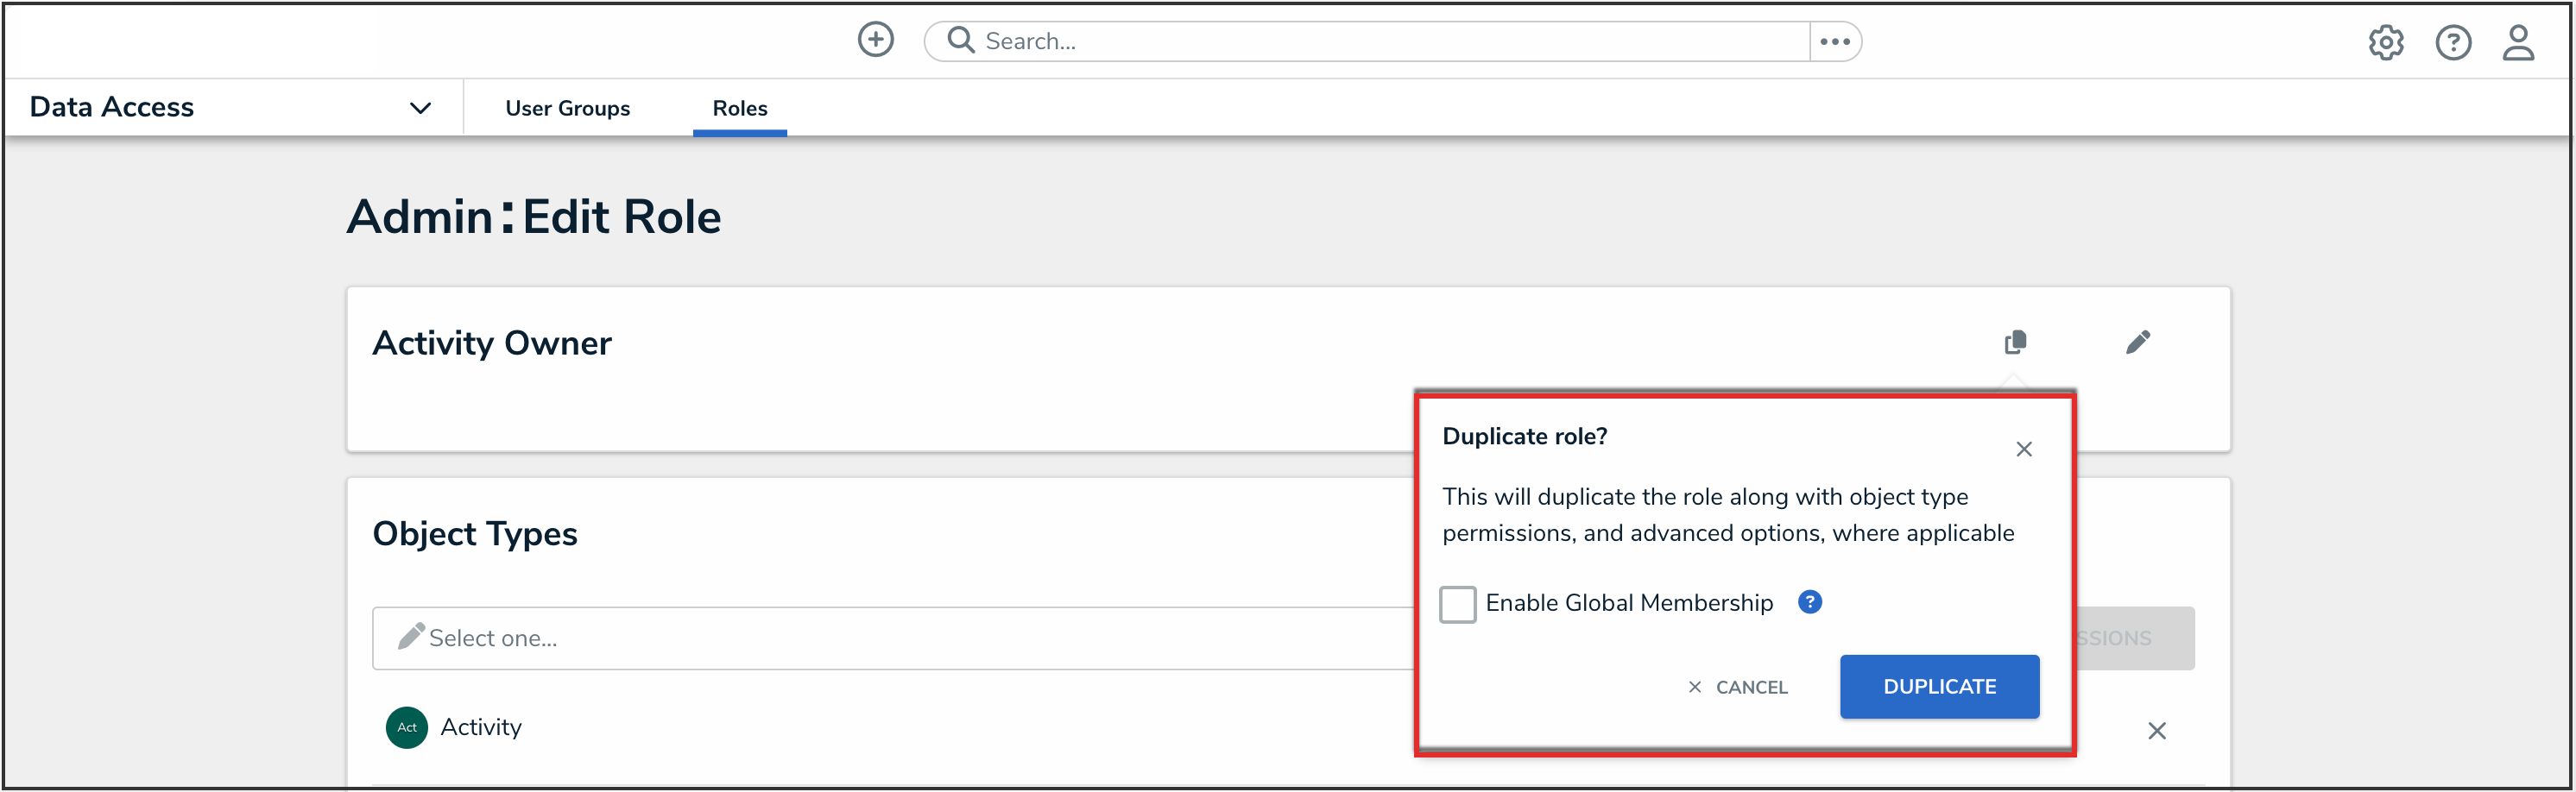The image size is (2576, 792).
Task: Click the magnifying glass search icon
Action: pos(960,40)
